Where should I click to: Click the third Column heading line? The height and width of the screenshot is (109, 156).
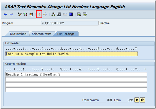[x=76, y=85]
